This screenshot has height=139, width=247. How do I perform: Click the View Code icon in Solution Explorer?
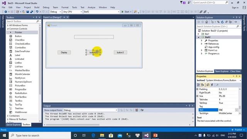(x=236, y=22)
